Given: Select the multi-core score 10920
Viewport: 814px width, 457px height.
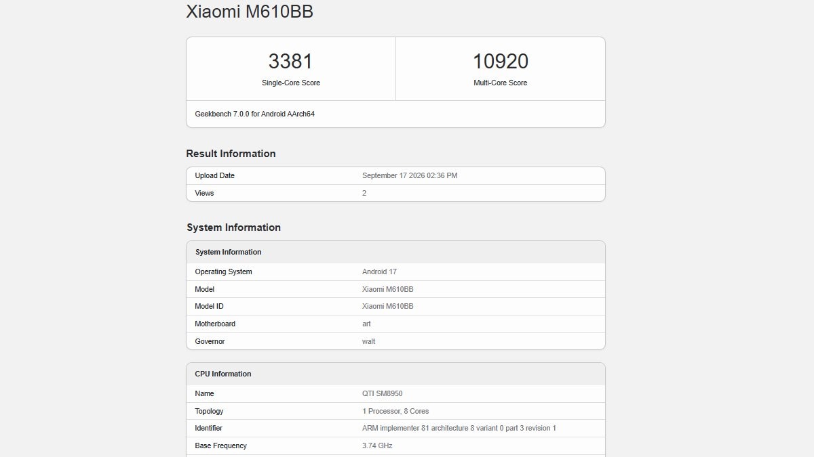Looking at the screenshot, I should click(x=501, y=62).
